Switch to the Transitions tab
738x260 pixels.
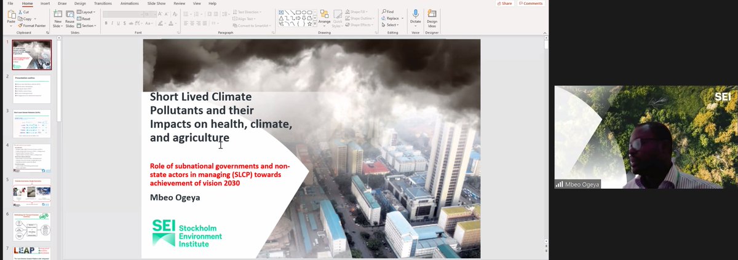pyautogui.click(x=103, y=4)
